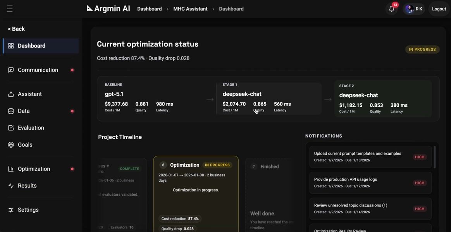Click the Communication chat icon
The width and height of the screenshot is (451, 232).
click(11, 70)
